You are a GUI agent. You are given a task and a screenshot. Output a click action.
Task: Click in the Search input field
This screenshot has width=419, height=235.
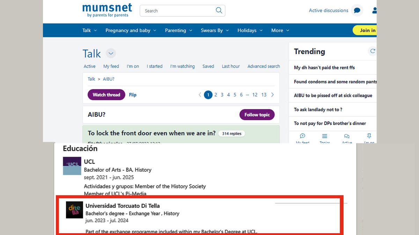pyautogui.click(x=178, y=11)
